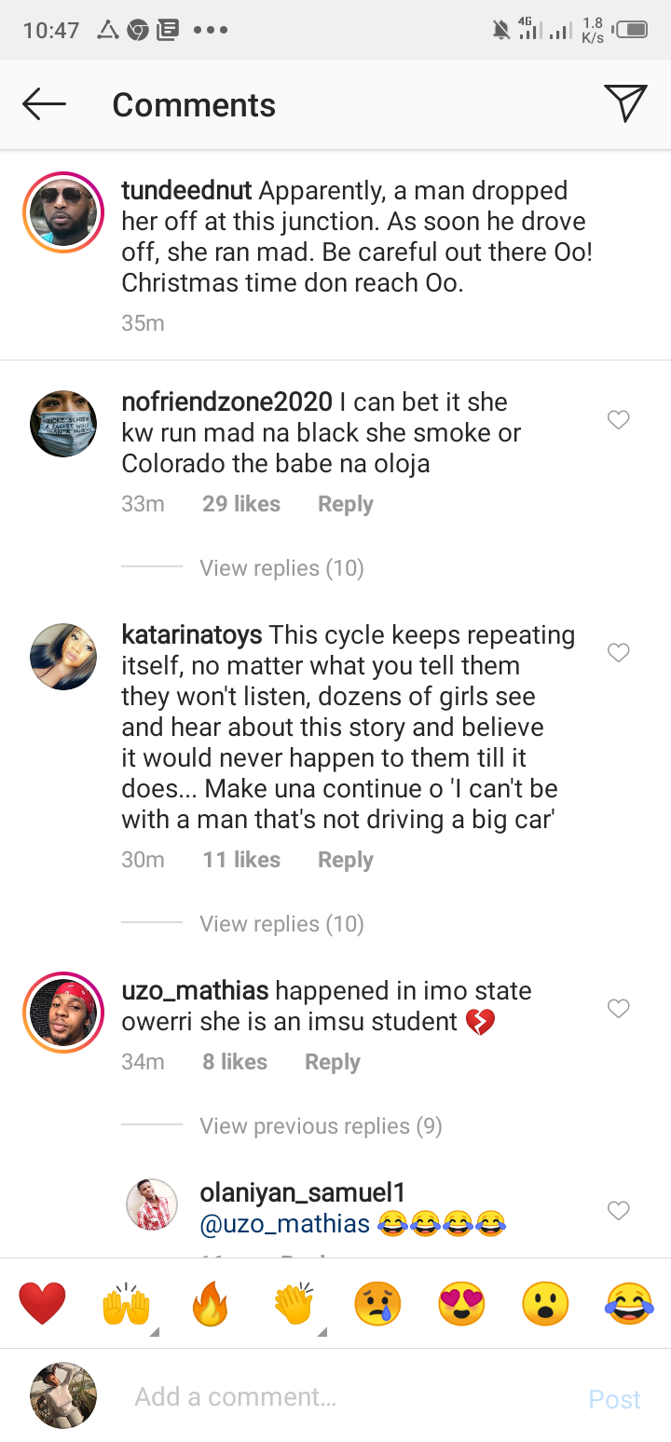Viewport: 671px width, 1442px height.
Task: Like the nofriendzone2020 comment
Action: pyautogui.click(x=619, y=420)
